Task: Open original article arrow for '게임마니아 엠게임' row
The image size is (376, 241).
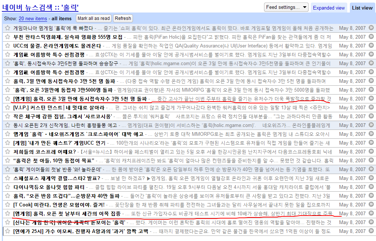Action: [x=371, y=28]
